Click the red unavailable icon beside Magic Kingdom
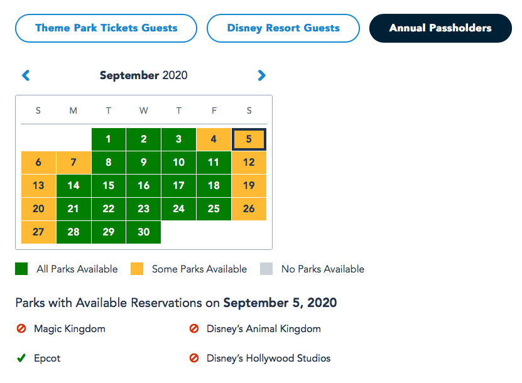 (21, 328)
